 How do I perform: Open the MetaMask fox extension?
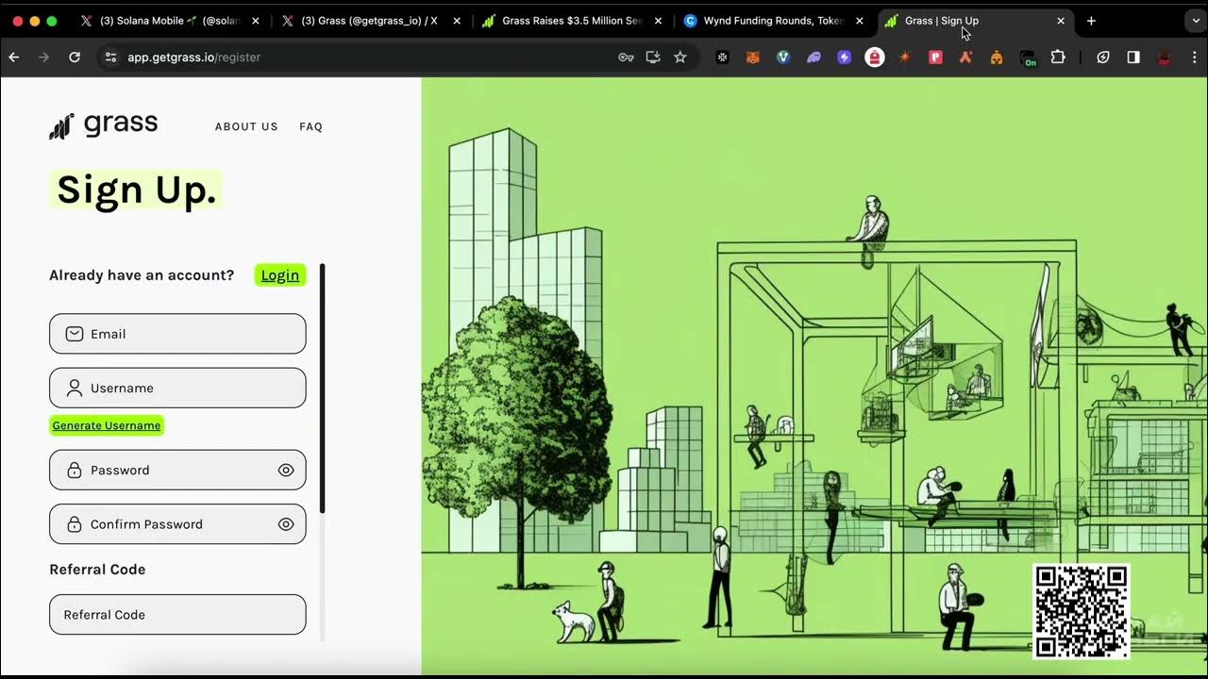752,58
